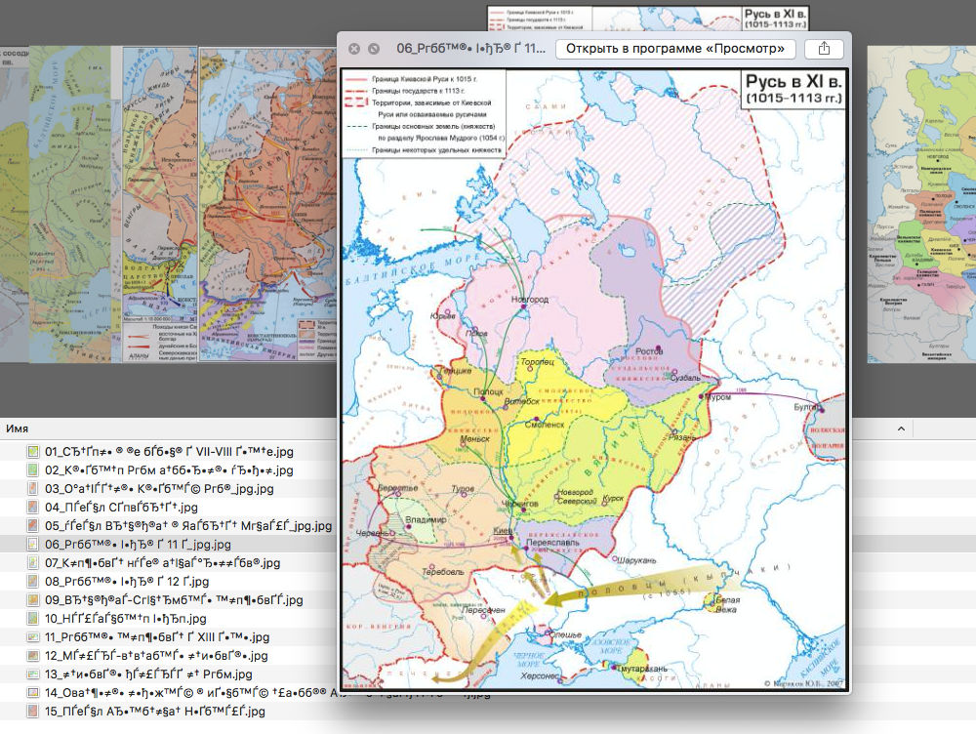Image resolution: width=976 pixels, height=734 pixels.
Task: Click file icon of the row starting '07_'
Action: [33, 563]
